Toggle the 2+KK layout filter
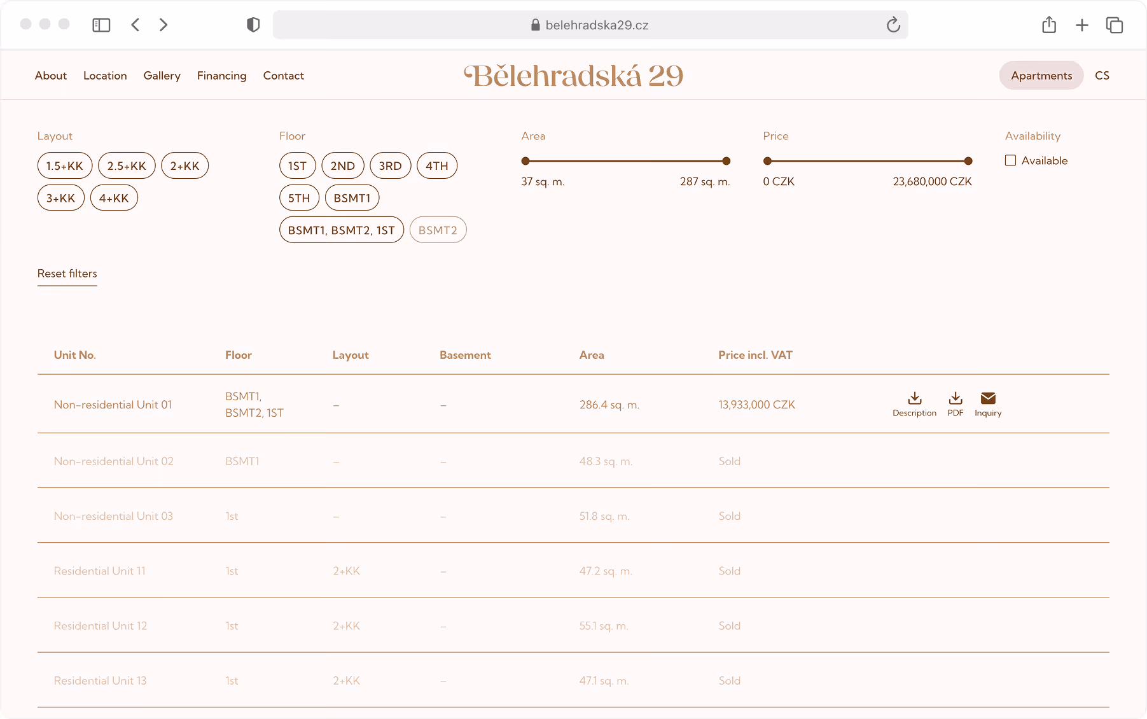The width and height of the screenshot is (1147, 719). click(184, 165)
